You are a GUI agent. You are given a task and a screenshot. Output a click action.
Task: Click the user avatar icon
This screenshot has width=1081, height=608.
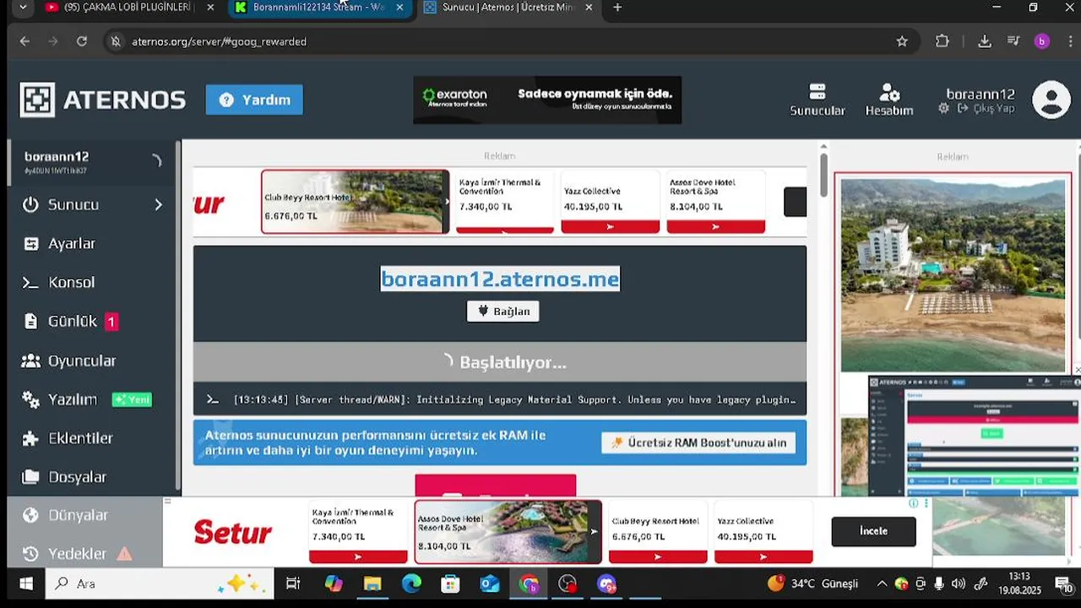(1051, 100)
